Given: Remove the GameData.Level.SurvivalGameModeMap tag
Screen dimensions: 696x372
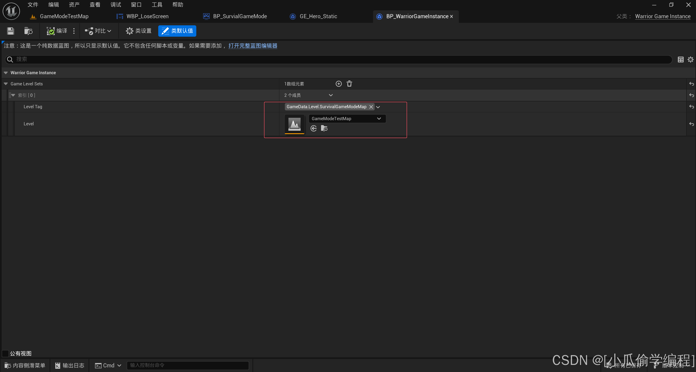Looking at the screenshot, I should click(371, 107).
